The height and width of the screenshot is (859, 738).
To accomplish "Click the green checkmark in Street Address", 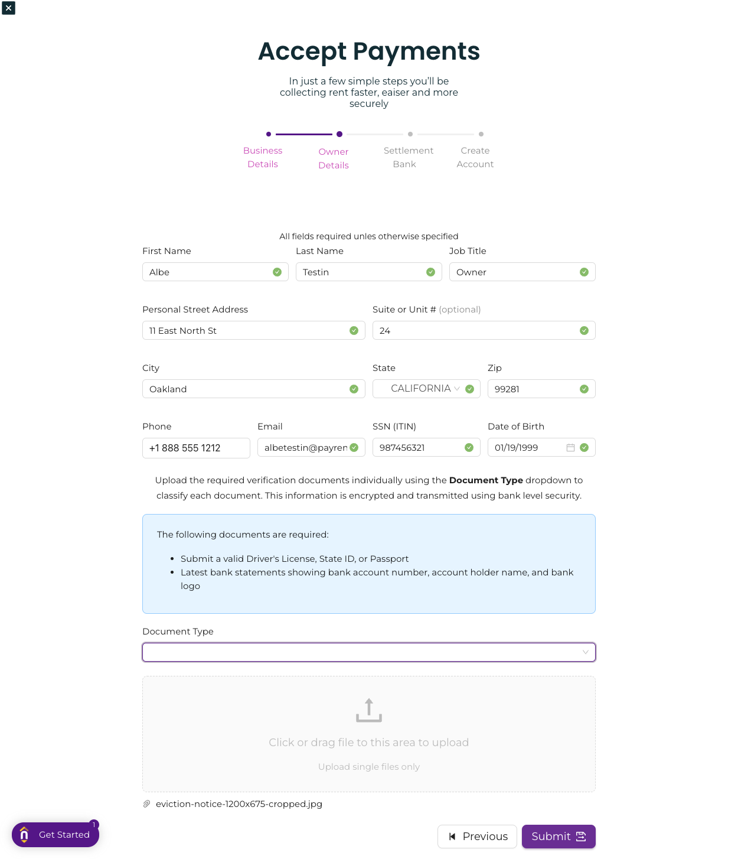I will (354, 330).
